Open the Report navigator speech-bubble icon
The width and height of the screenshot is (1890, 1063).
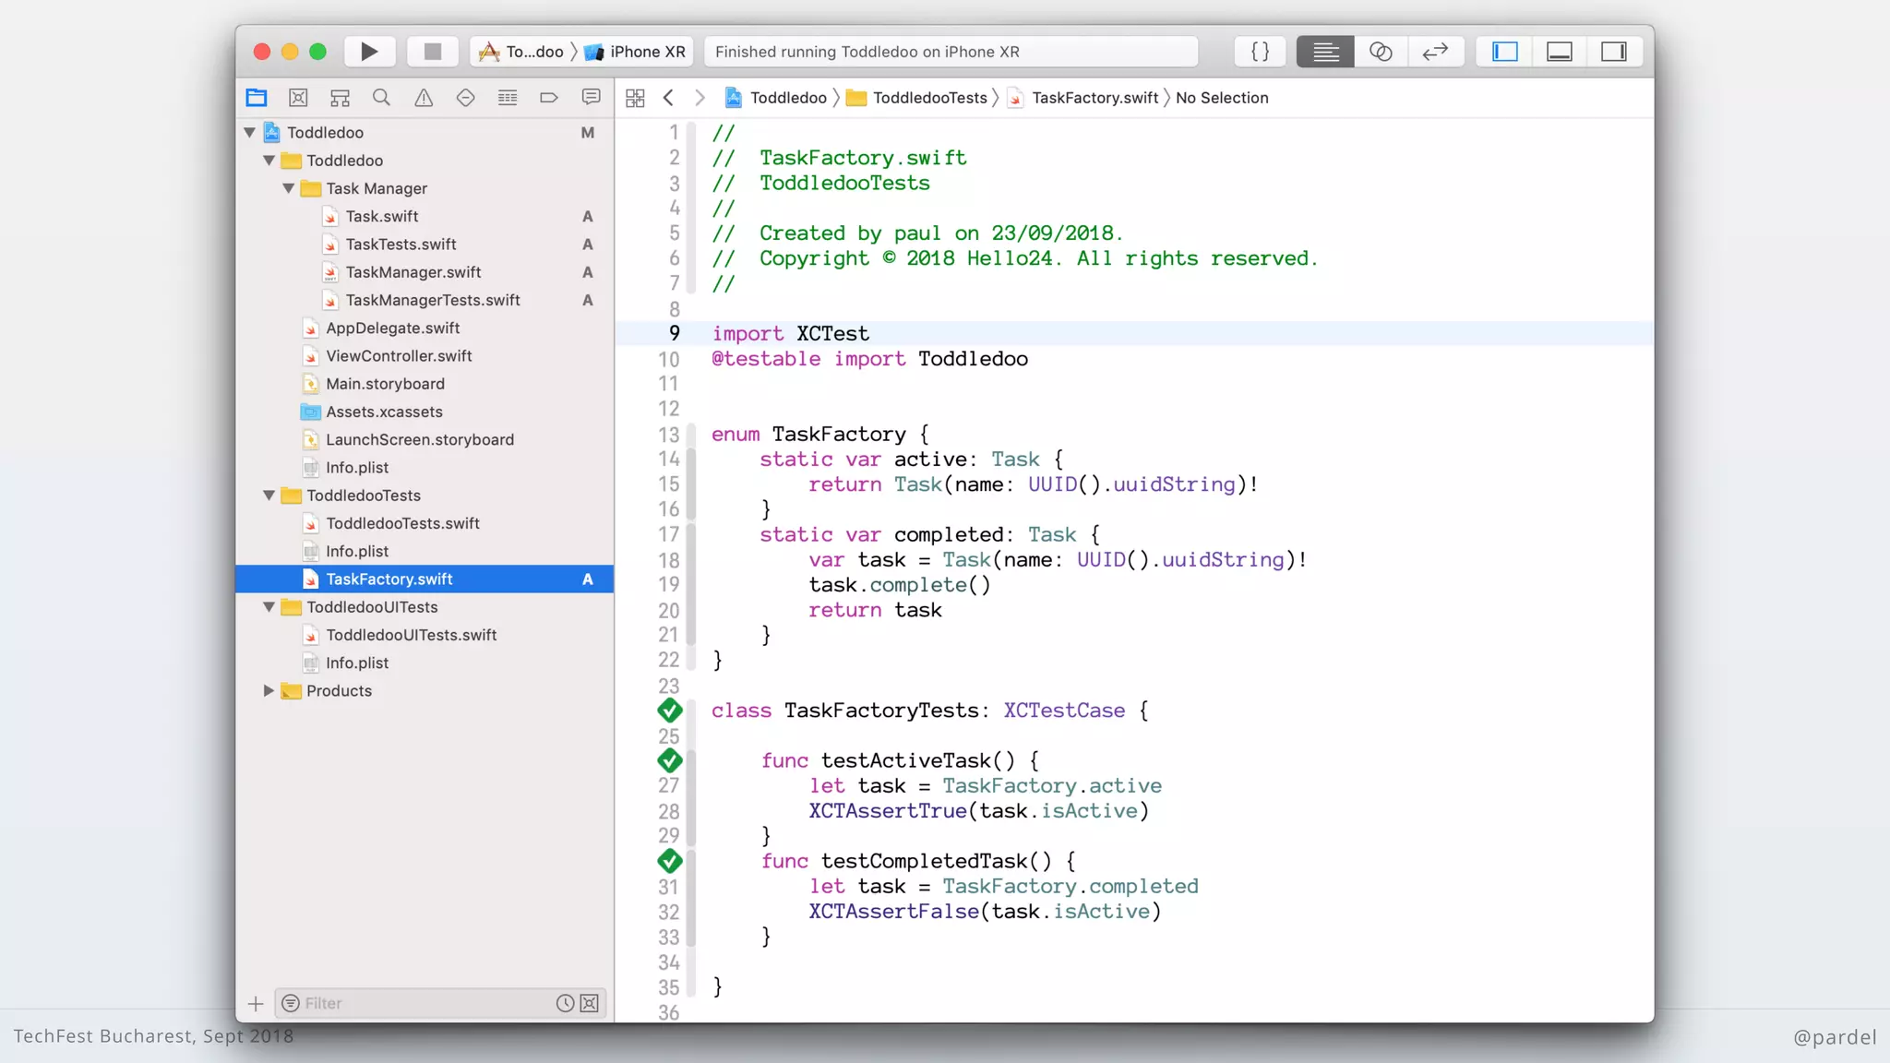(x=591, y=98)
